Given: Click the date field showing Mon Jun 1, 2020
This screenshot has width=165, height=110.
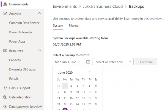Looking at the screenshot, I should pyautogui.click(x=73, y=62).
